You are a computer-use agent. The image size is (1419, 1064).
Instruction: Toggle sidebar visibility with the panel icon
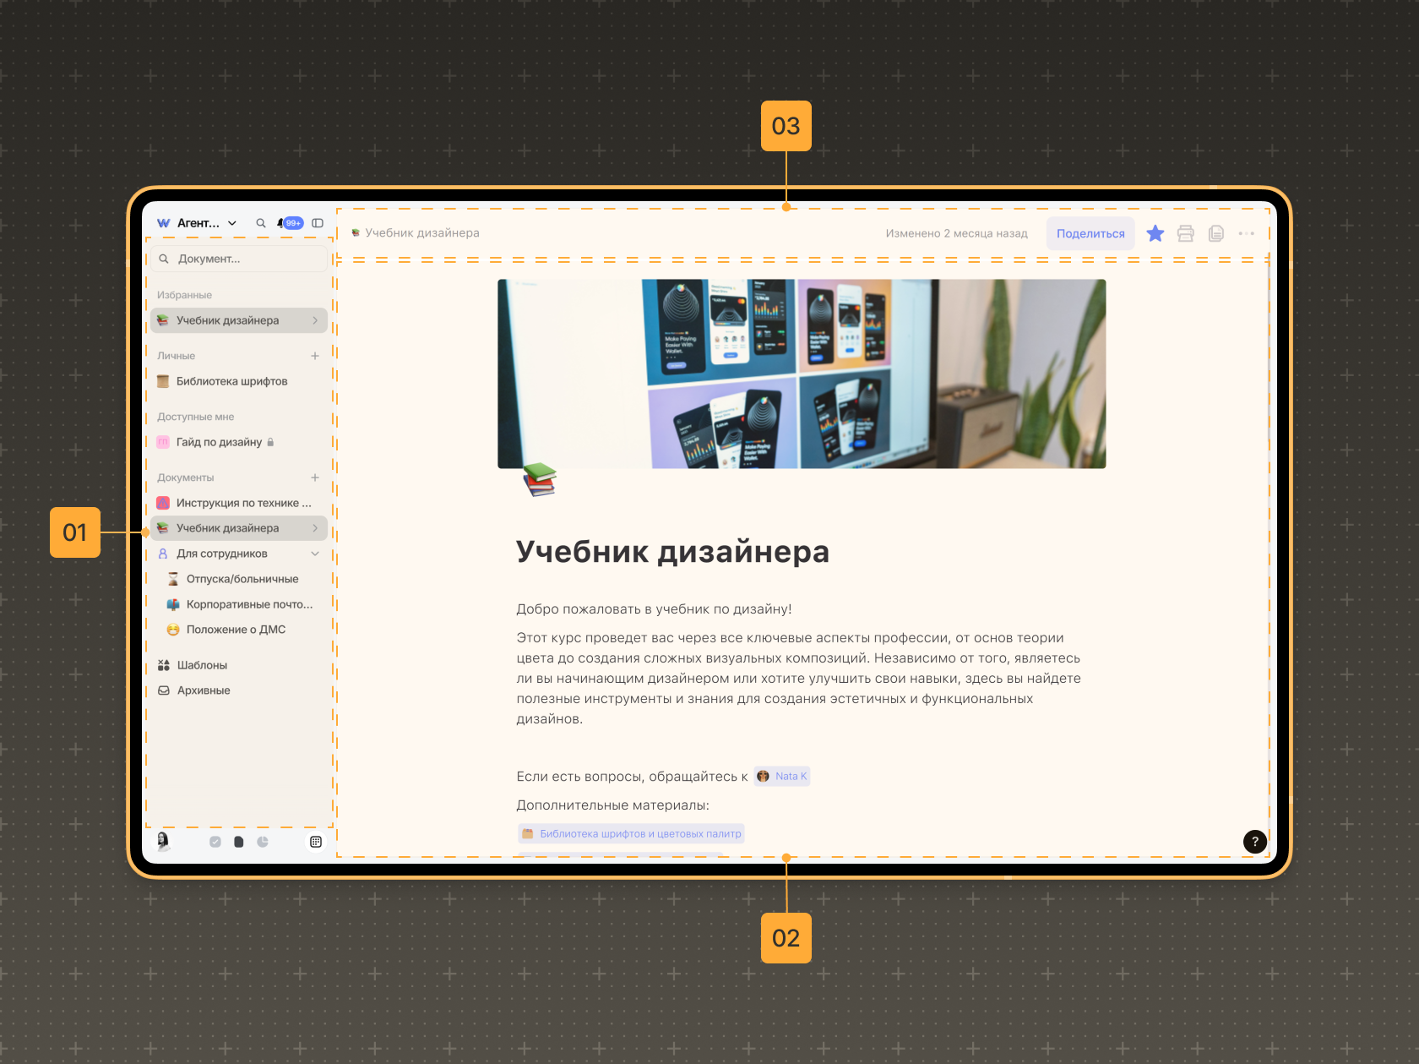coord(318,223)
